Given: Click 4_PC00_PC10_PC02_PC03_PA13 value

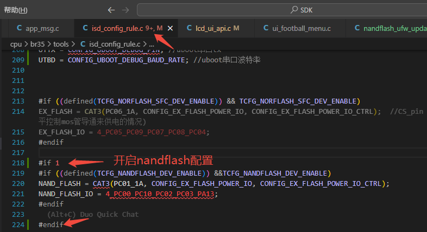Looking at the screenshot, I should pos(160,194).
